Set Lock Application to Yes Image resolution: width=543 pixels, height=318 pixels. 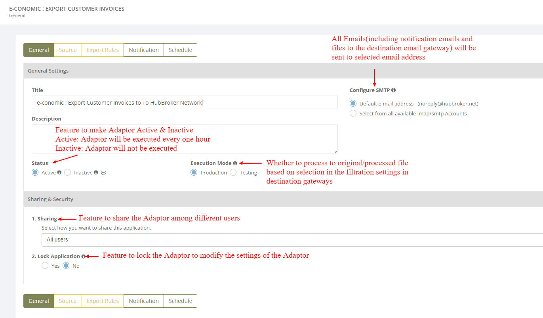click(45, 266)
